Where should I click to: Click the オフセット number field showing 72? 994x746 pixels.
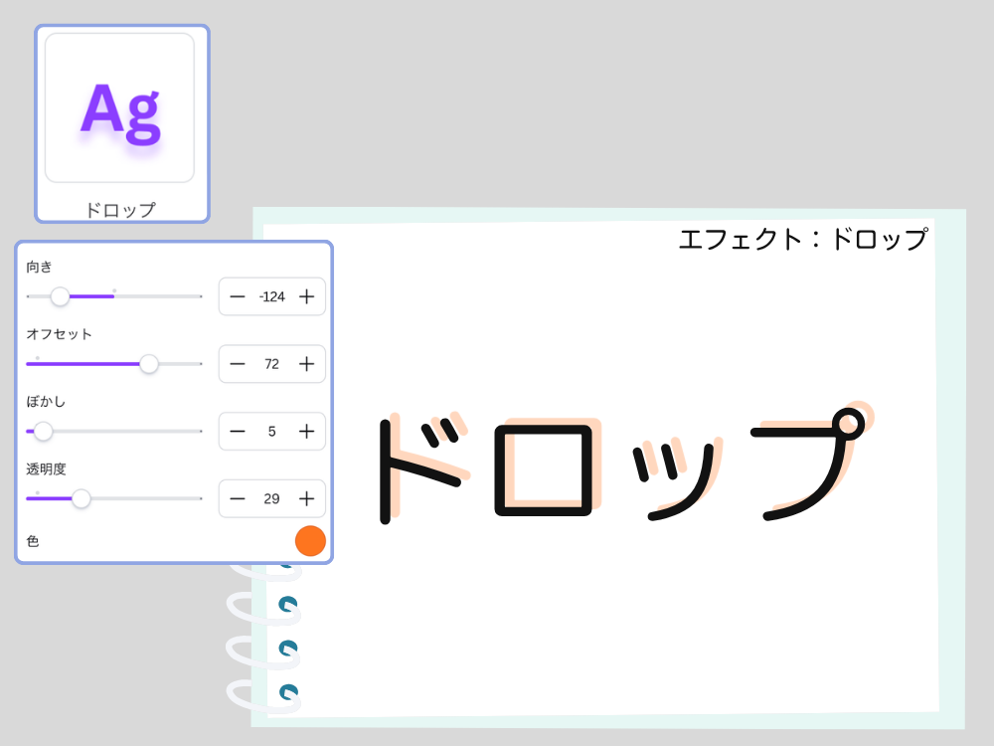(271, 364)
